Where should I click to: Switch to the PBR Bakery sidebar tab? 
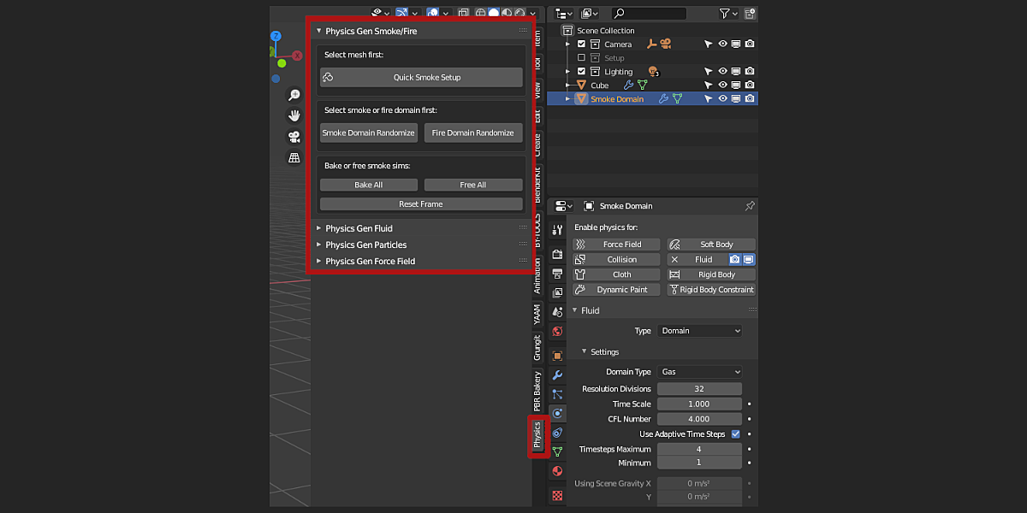coord(537,389)
